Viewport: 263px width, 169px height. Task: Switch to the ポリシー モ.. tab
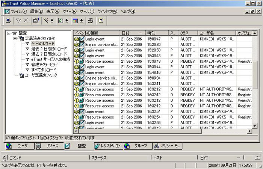[168, 146]
